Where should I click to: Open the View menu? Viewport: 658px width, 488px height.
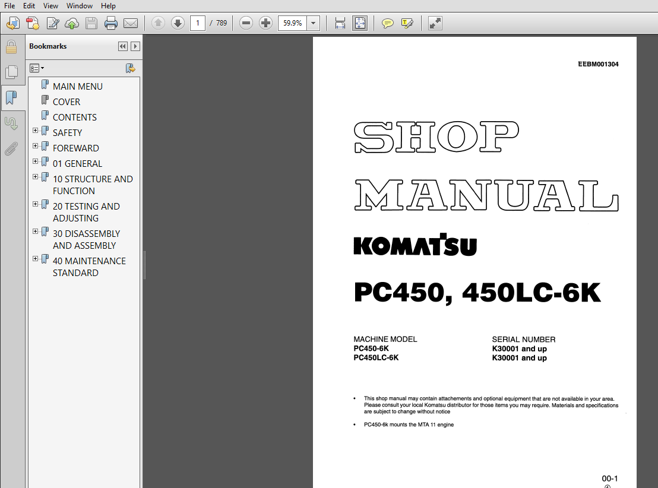pyautogui.click(x=50, y=5)
